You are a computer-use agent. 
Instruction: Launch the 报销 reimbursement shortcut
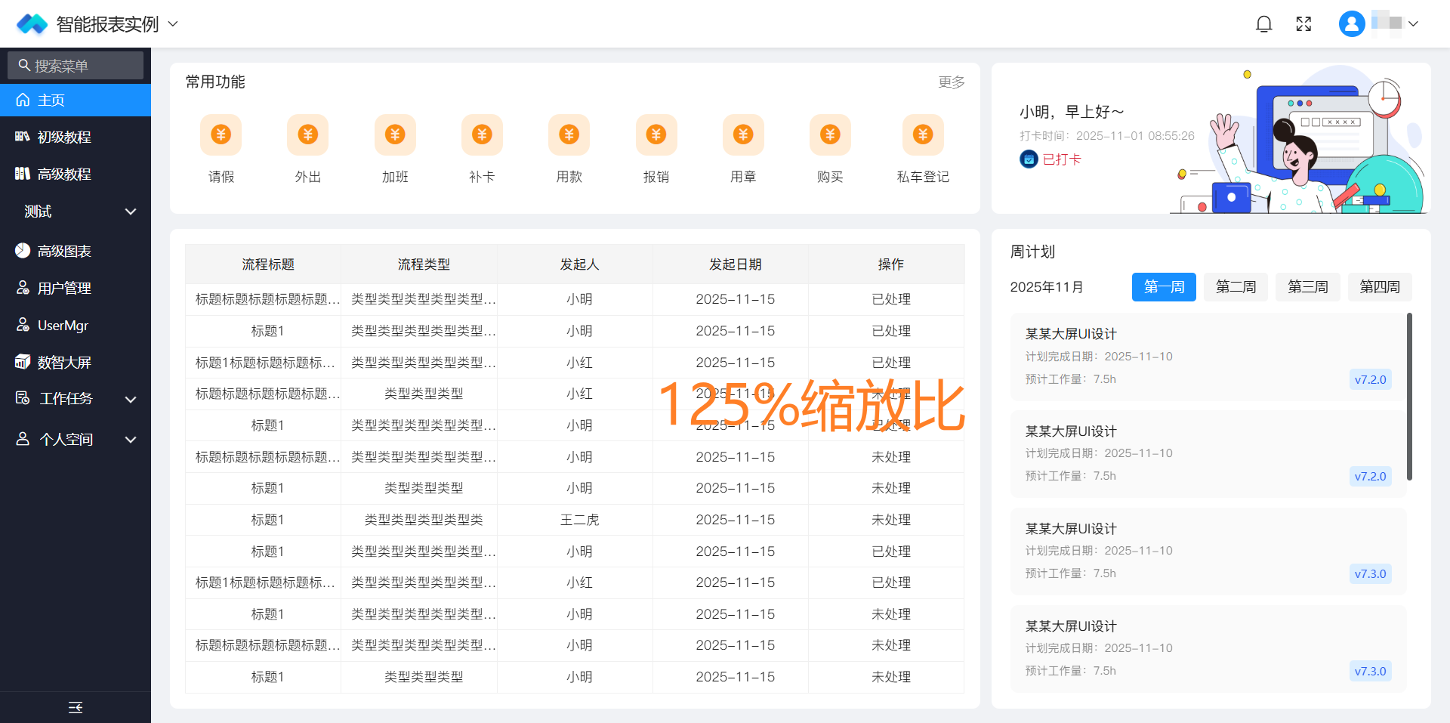pos(656,135)
